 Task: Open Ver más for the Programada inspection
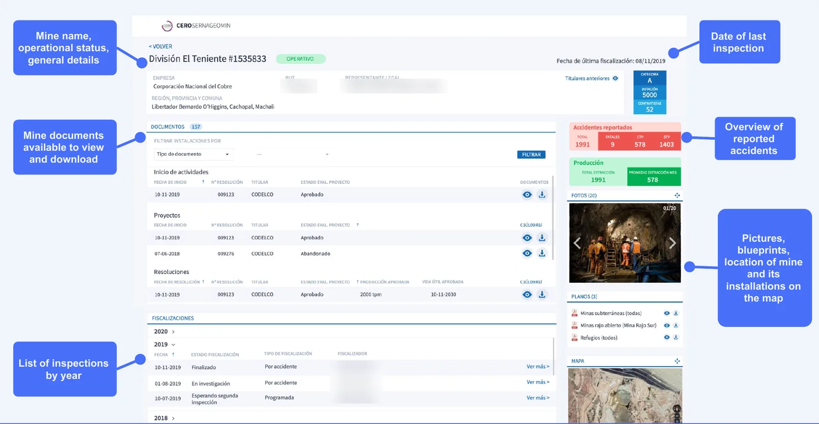538,398
